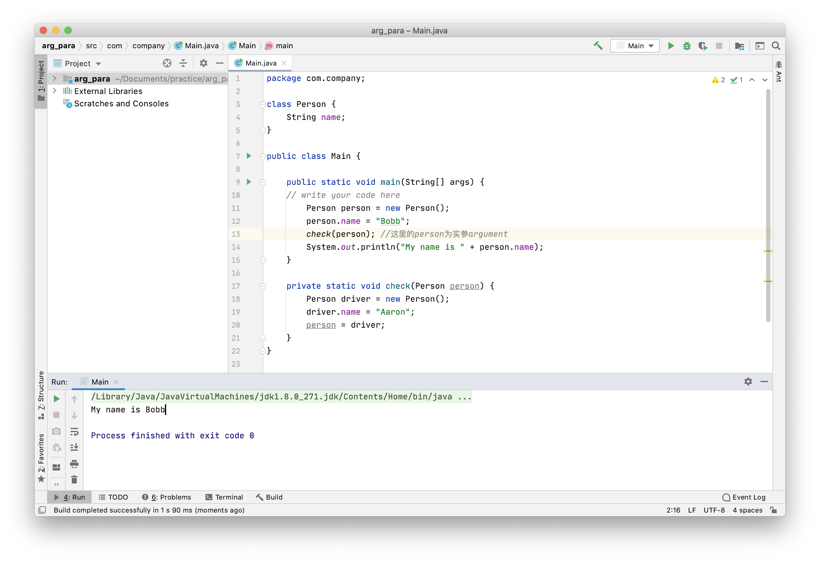The image size is (820, 562).
Task: Enable scroll to end in console output
Action: point(75,447)
